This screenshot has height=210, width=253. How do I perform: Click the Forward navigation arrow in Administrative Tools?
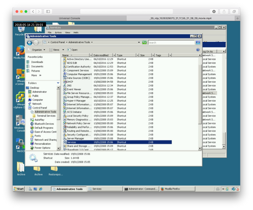[x=36, y=43]
